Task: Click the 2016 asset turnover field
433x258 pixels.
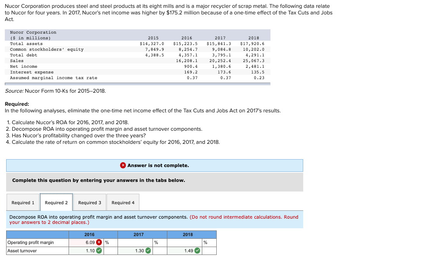Action: 86,251
